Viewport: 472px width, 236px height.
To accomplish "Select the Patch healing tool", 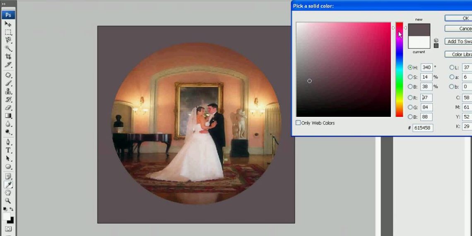I will pos(8,75).
